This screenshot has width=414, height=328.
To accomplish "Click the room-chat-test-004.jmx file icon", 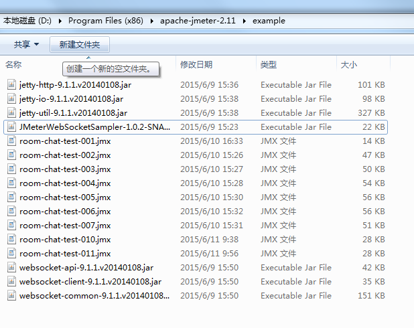I will pyautogui.click(x=11, y=183).
